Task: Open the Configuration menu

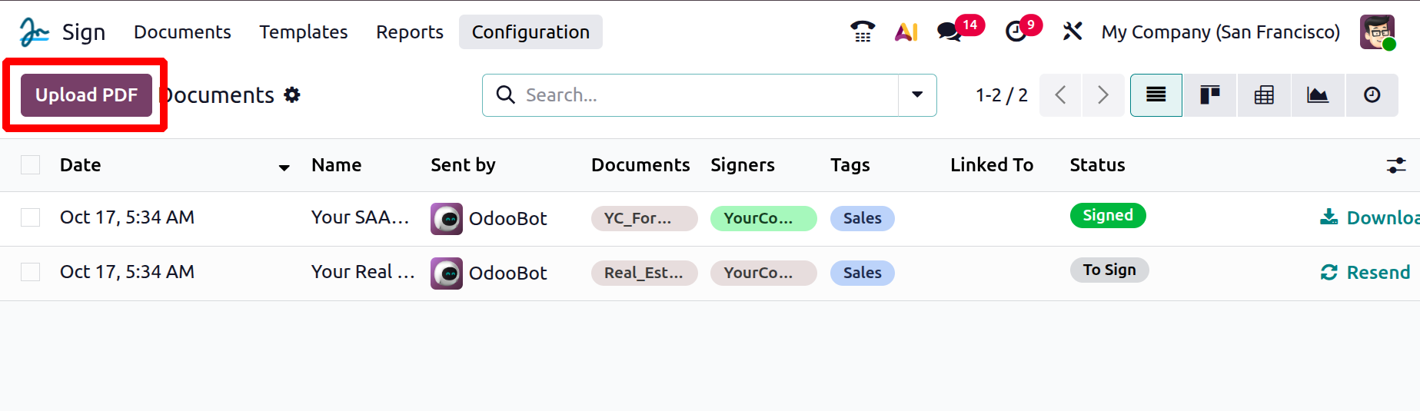Action: coord(530,32)
